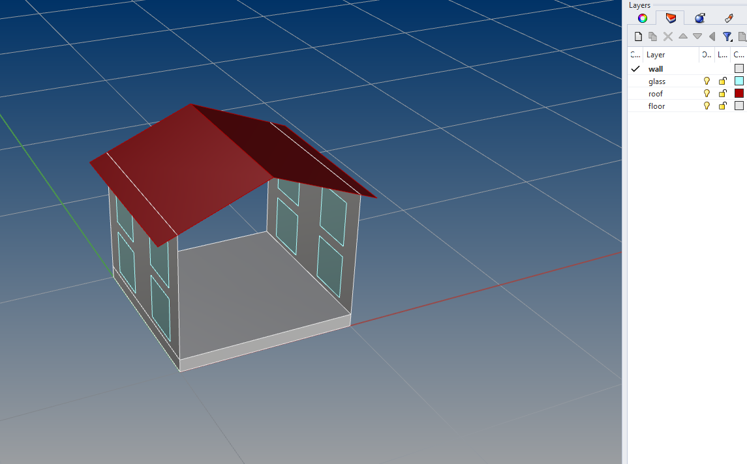Click the New Layer icon
This screenshot has width=747, height=464.
tap(638, 36)
